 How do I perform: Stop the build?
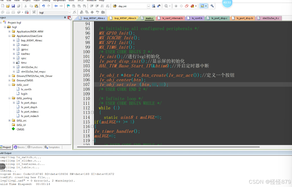27,12
